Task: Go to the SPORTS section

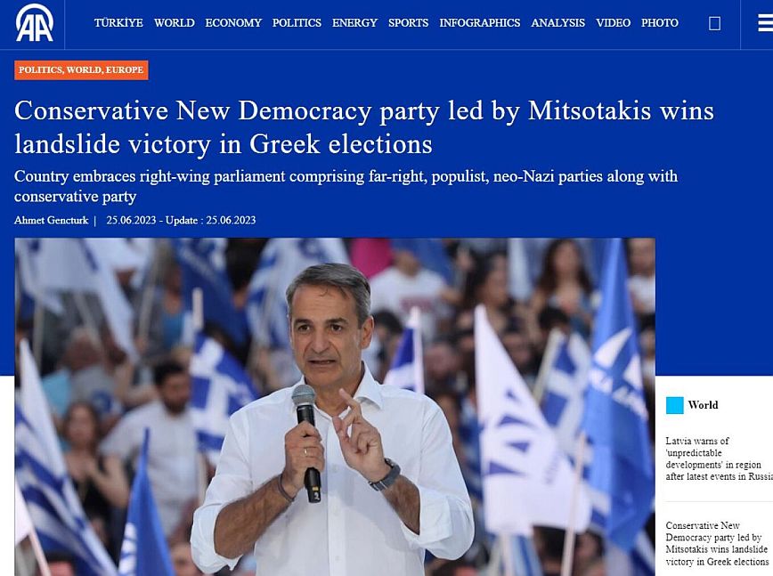Action: pos(408,22)
